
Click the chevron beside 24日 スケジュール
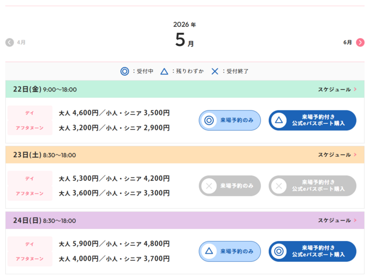355,220
